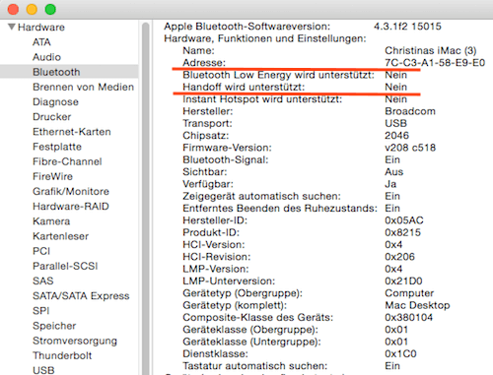Select Thunderbolt in the sidebar

62,355
